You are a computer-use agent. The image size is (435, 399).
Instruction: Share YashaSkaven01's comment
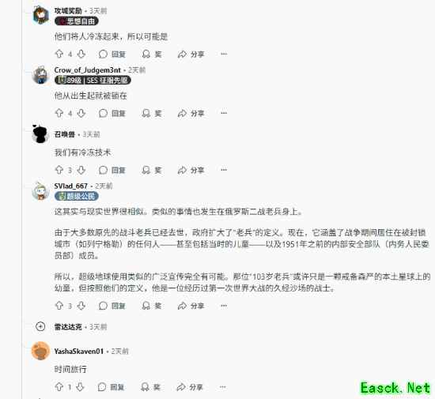click(190, 387)
